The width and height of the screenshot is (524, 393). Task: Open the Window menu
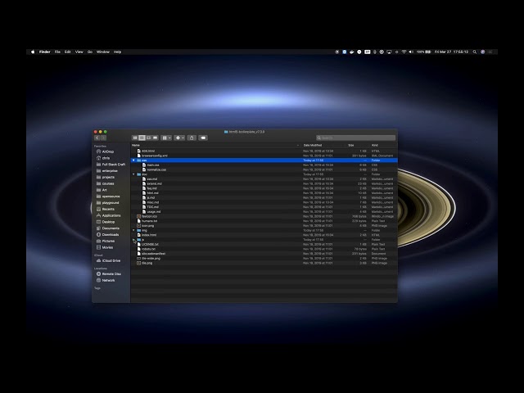103,52
